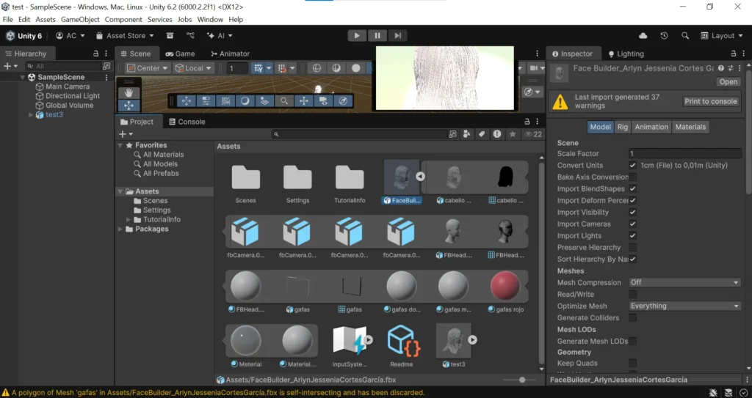Click the Unity Cloud icon in the toolbar
This screenshot has width=752, height=398.
pos(643,35)
